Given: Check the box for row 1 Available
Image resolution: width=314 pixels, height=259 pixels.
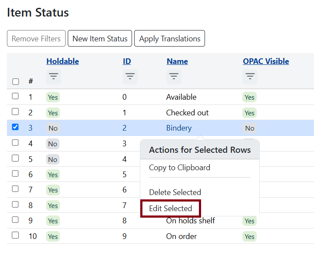Looking at the screenshot, I should pos(15,96).
